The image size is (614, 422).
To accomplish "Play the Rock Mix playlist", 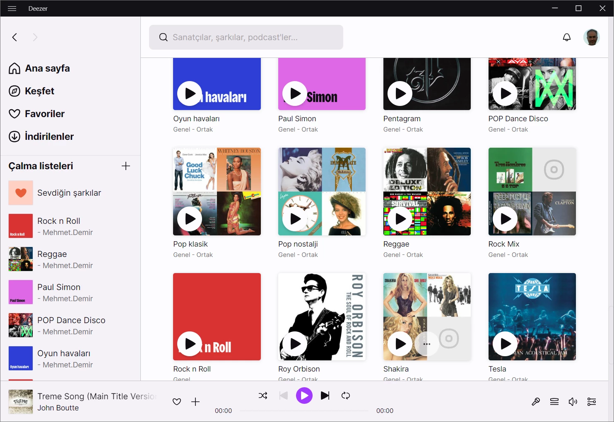I will point(505,219).
